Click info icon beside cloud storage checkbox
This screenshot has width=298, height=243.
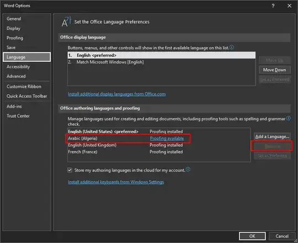tap(188, 169)
